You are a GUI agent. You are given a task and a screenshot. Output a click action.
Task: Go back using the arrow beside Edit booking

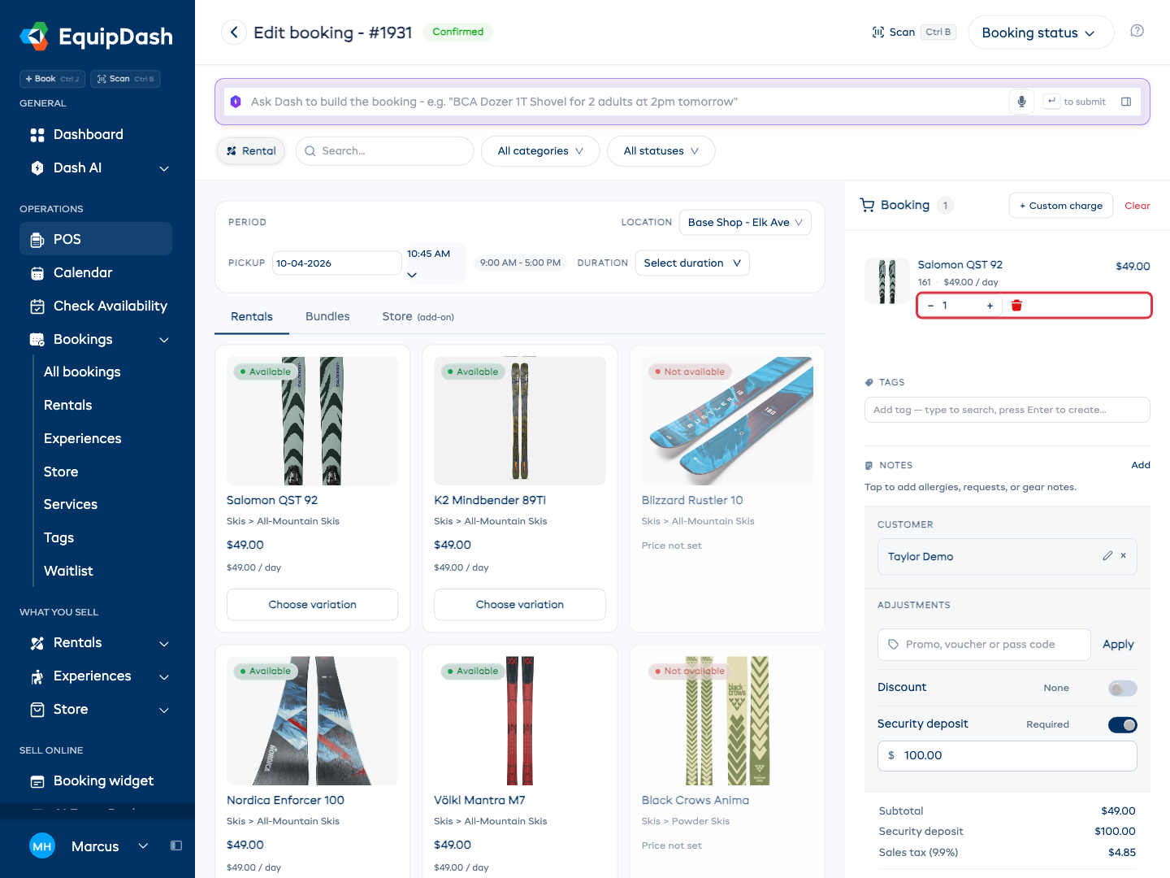pyautogui.click(x=234, y=33)
